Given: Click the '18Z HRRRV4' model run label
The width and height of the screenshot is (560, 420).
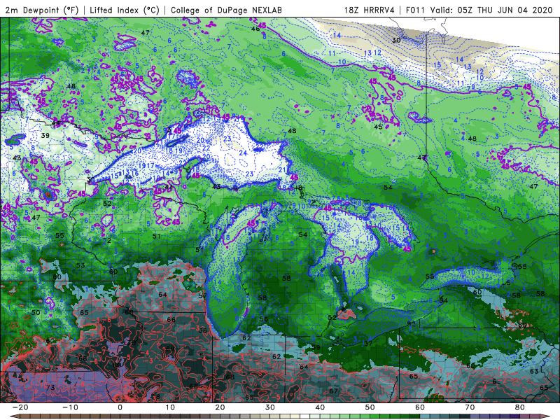Looking at the screenshot, I should click(x=370, y=10).
